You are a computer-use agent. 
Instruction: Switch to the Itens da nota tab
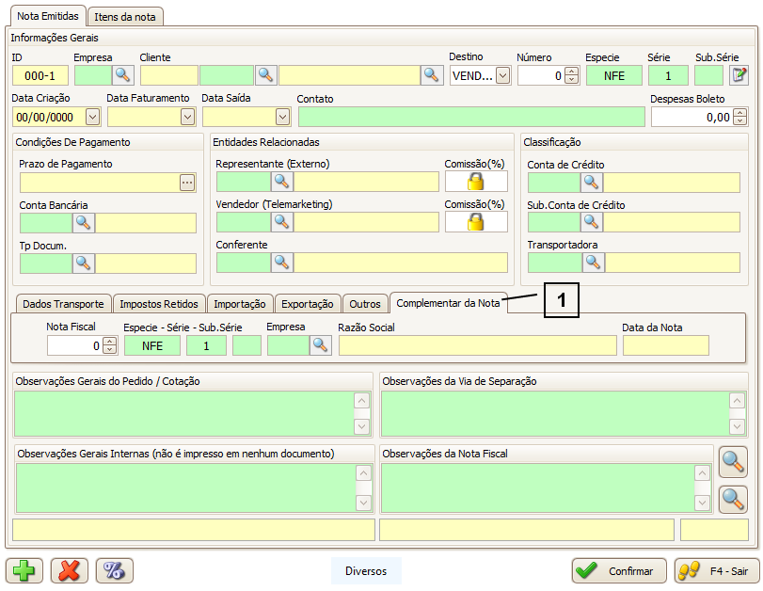click(x=127, y=17)
